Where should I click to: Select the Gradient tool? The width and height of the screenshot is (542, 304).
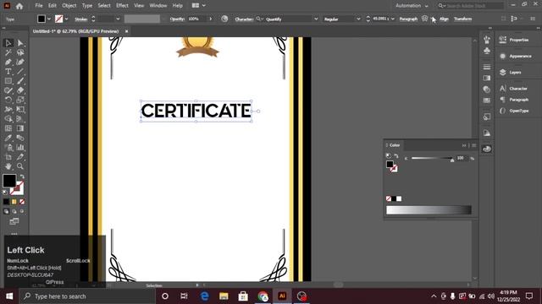coord(20,128)
